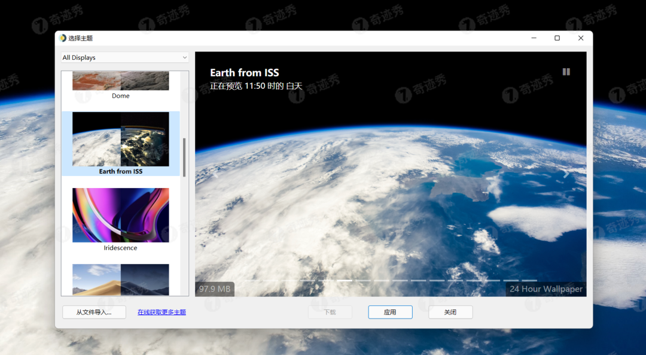This screenshot has height=355, width=646.
Task: Select the Earth from ISS thumbnail
Action: pos(121,139)
